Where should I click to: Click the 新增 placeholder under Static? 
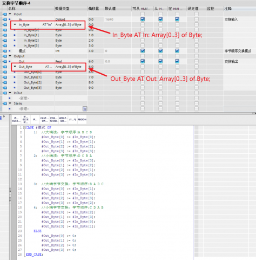tap(24, 109)
